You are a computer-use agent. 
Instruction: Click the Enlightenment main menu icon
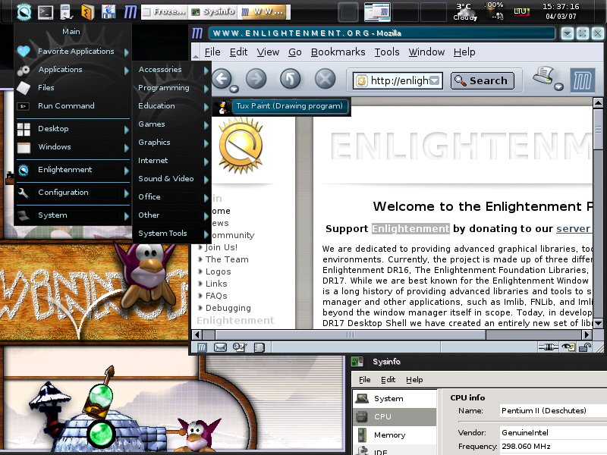24,11
